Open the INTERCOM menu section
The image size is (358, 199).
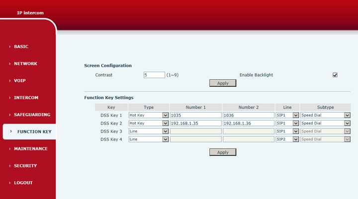point(26,98)
